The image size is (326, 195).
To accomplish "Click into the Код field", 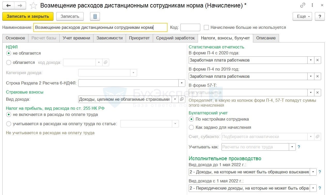I will (x=190, y=28).
